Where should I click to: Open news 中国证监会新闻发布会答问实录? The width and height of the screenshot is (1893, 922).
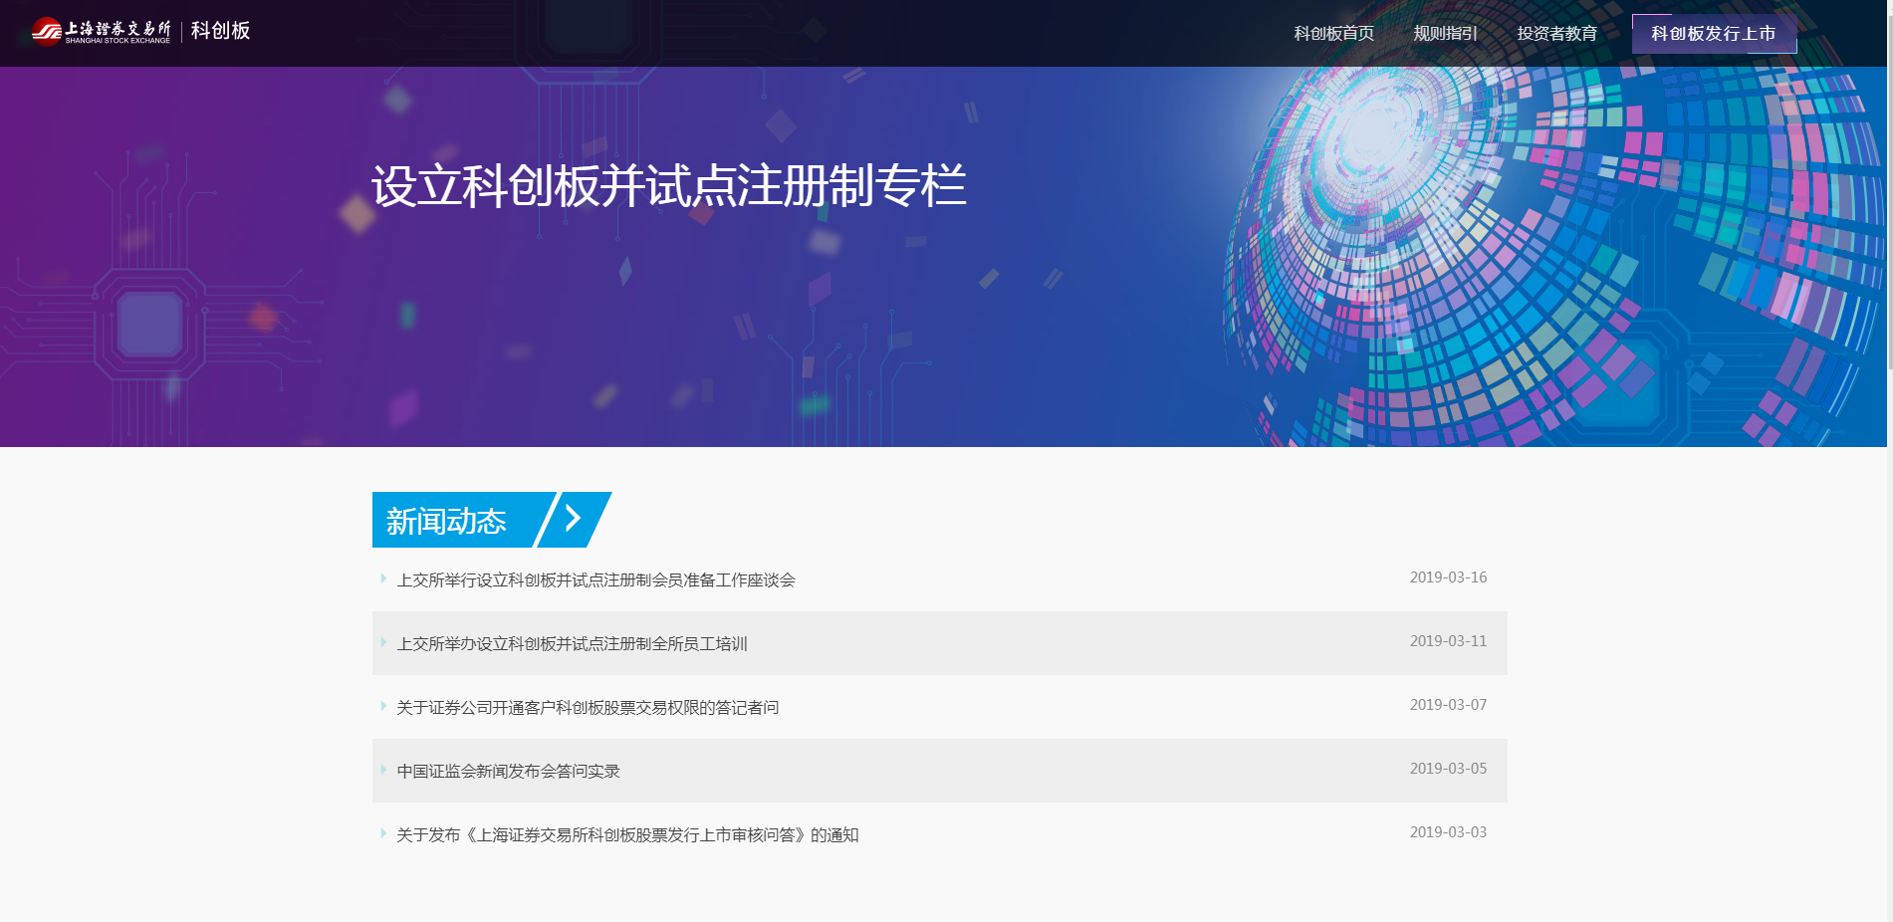tap(508, 772)
